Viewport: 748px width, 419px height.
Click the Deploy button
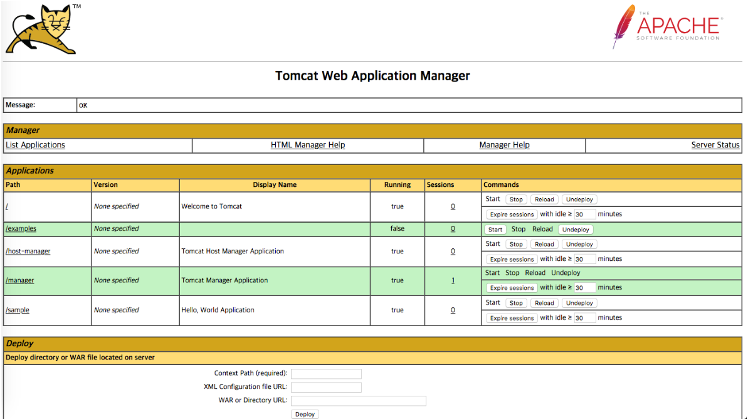[305, 414]
